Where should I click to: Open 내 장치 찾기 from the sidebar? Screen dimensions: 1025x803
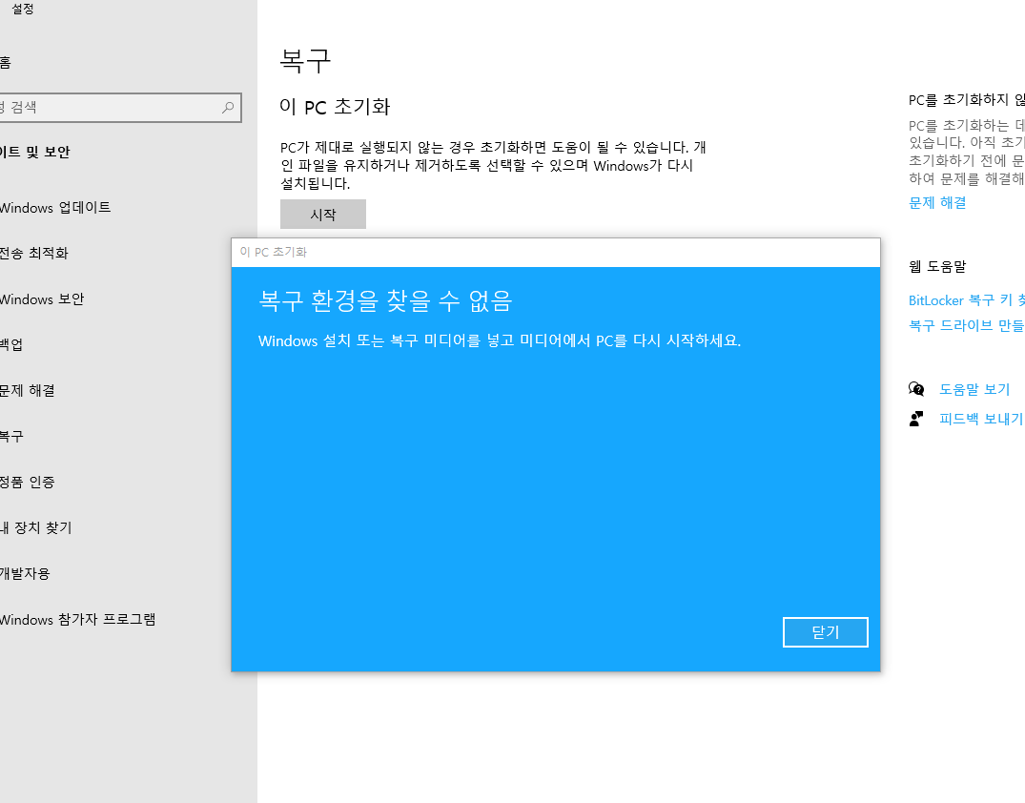coord(33,527)
